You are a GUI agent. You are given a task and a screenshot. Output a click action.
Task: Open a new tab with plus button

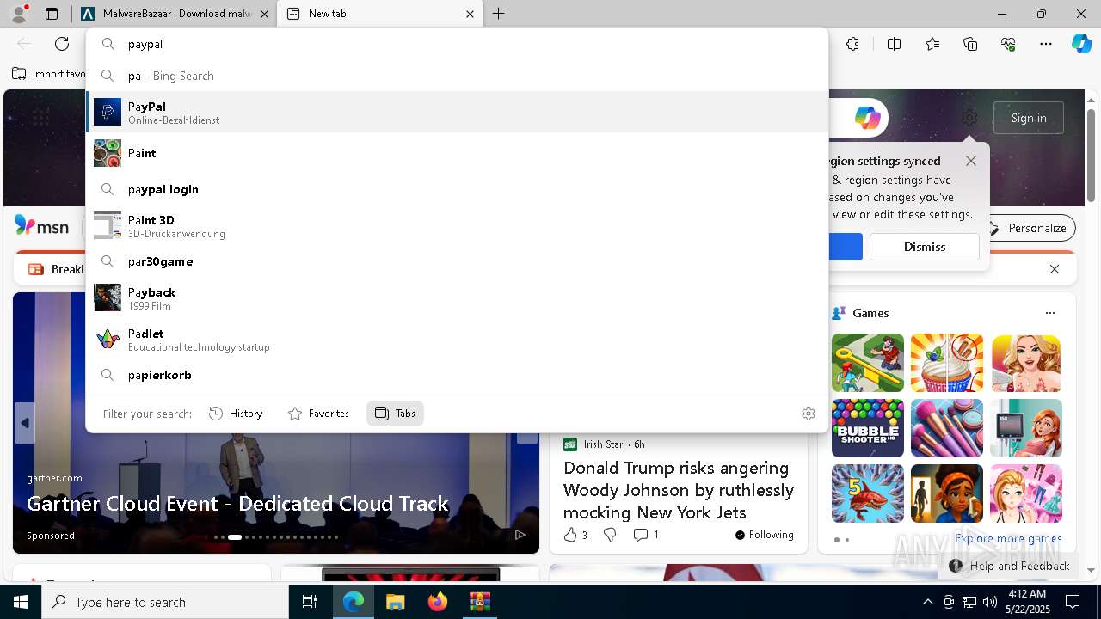coord(498,14)
